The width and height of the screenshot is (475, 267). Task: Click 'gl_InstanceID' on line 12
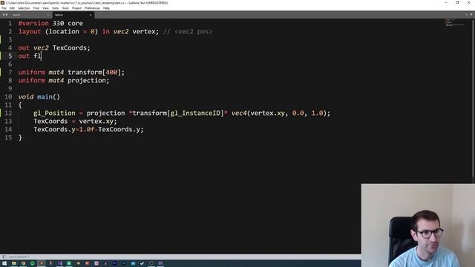pos(195,113)
